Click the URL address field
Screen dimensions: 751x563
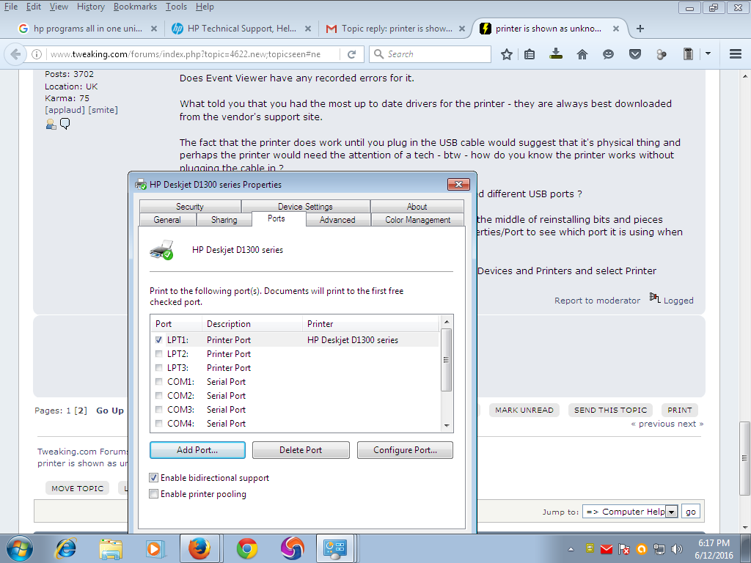pyautogui.click(x=193, y=54)
